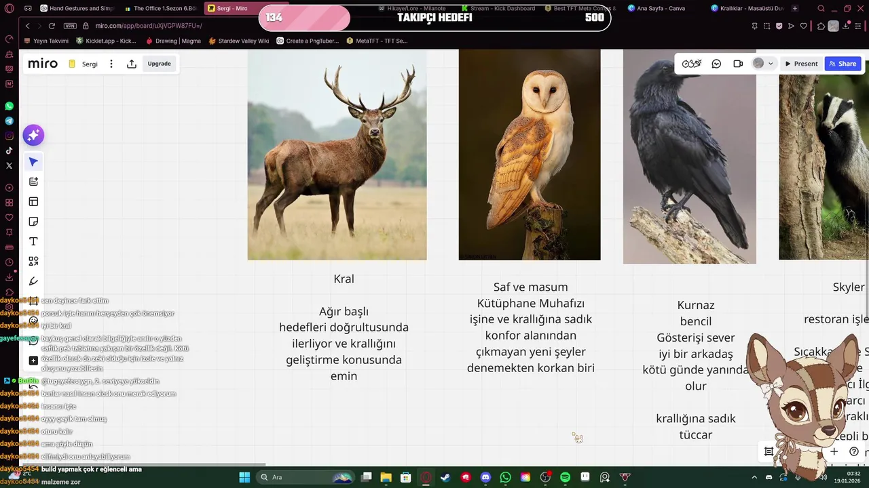
Task: Open TikTok in Opera sidebar
Action: point(9,150)
